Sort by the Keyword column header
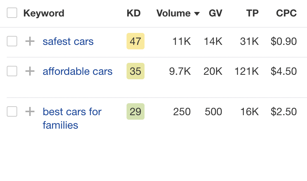 (44, 13)
